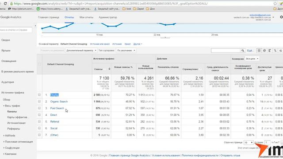Reload the page with browser refresh icon

click(x=5, y=4)
